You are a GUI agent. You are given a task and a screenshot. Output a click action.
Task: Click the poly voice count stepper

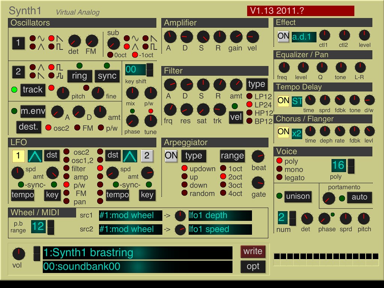tap(351, 166)
